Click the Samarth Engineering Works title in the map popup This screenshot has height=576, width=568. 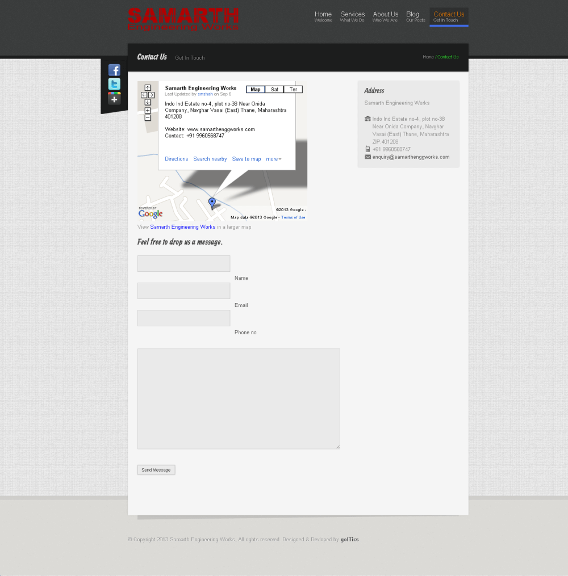[x=201, y=88]
